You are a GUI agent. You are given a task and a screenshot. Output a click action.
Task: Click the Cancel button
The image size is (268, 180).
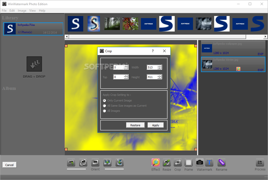coord(9,165)
